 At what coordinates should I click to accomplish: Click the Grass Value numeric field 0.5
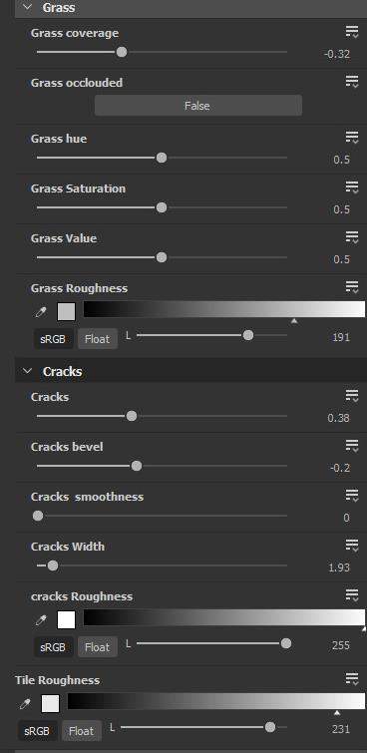pyautogui.click(x=341, y=259)
